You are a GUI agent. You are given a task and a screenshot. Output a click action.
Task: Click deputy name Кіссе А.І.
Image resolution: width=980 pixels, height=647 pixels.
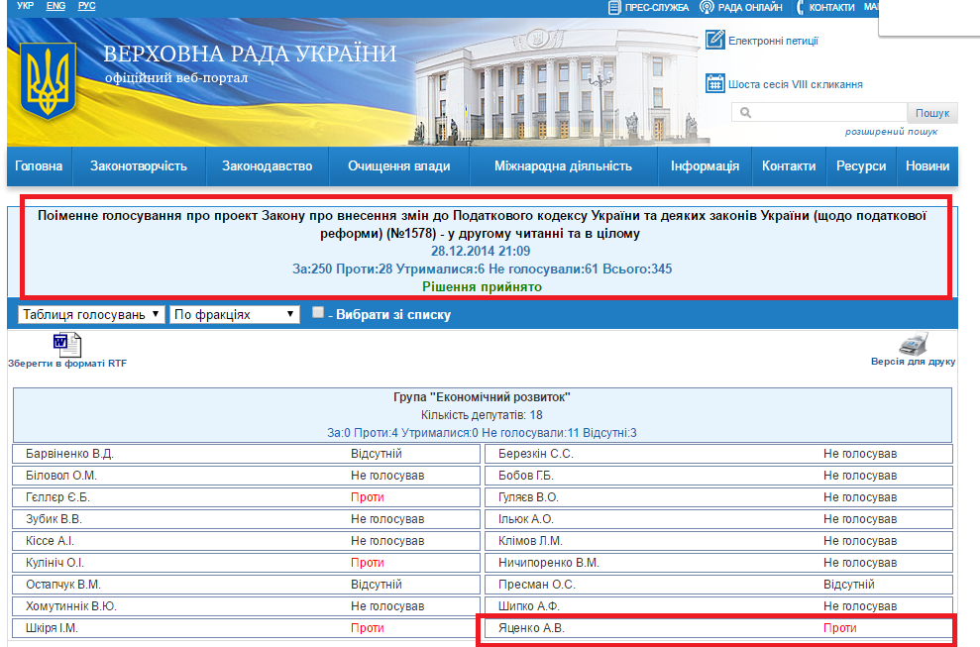point(50,541)
